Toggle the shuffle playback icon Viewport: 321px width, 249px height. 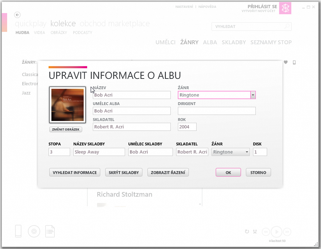[x=255, y=231]
